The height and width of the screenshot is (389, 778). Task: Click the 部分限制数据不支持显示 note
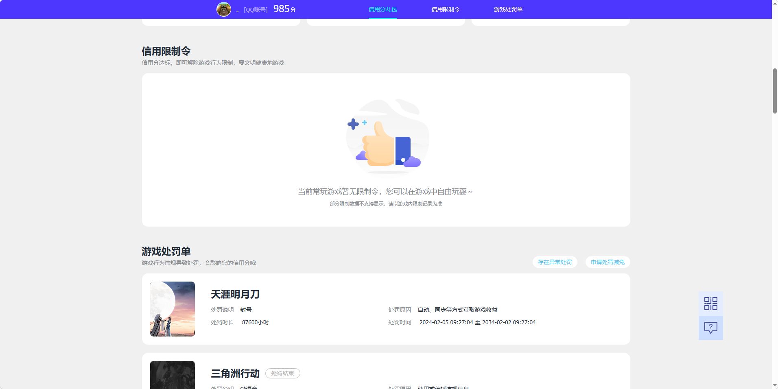(386, 203)
